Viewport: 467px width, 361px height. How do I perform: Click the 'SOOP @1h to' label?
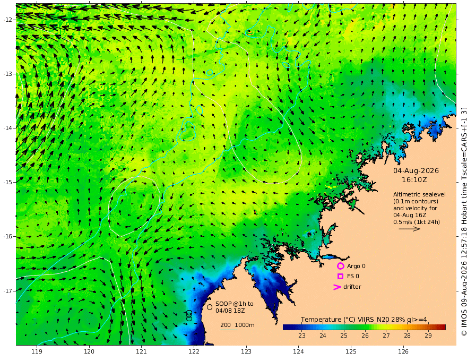click(x=235, y=304)
